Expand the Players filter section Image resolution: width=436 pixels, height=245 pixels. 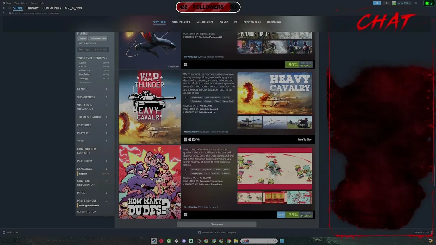pos(92,133)
